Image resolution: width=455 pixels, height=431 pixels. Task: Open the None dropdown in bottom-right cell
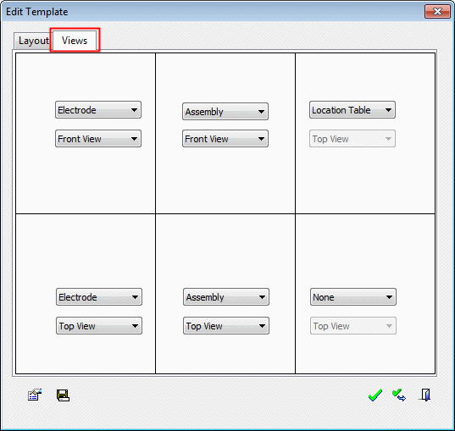point(353,297)
